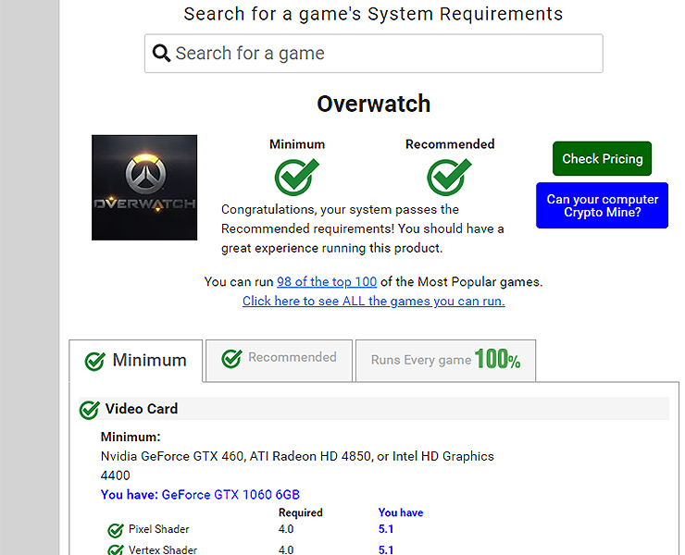The width and height of the screenshot is (685, 555).
Task: Click checkmark icon in Minimum tab
Action: click(94, 361)
